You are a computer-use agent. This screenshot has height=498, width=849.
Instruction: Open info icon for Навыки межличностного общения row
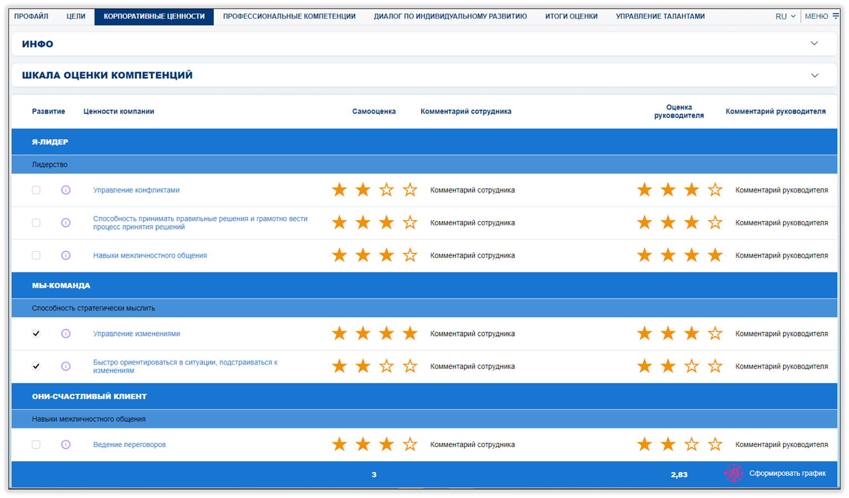[x=65, y=255]
